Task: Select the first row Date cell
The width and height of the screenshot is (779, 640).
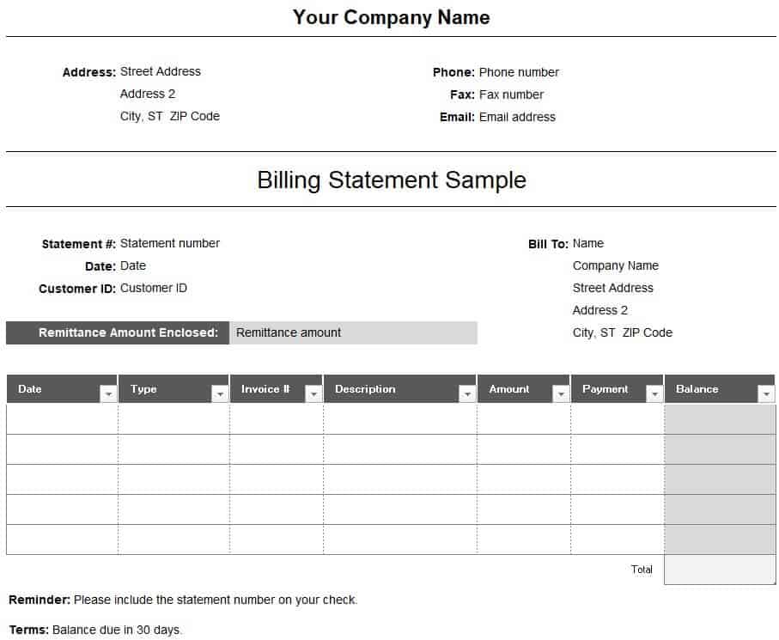Action: [62, 419]
